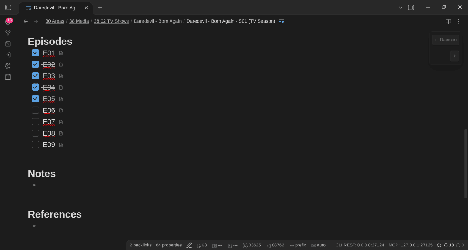Uncheck the E05 episode checkbox
The image size is (468, 250).
click(x=36, y=99)
